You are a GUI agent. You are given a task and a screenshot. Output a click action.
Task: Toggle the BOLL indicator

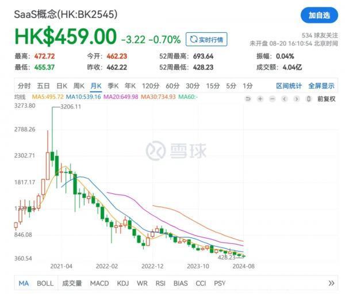45,283
